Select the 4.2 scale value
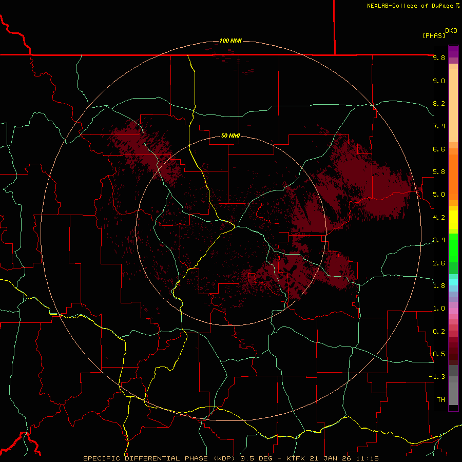Viewport: 462px width, 462px height. tap(439, 218)
